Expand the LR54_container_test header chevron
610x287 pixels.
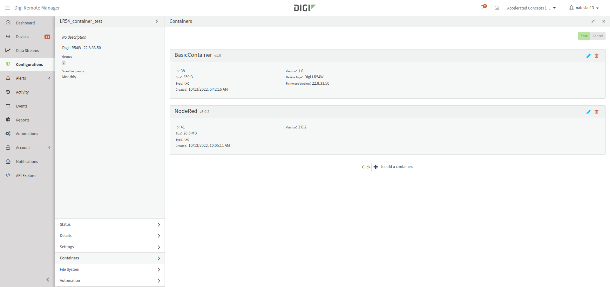tap(157, 21)
